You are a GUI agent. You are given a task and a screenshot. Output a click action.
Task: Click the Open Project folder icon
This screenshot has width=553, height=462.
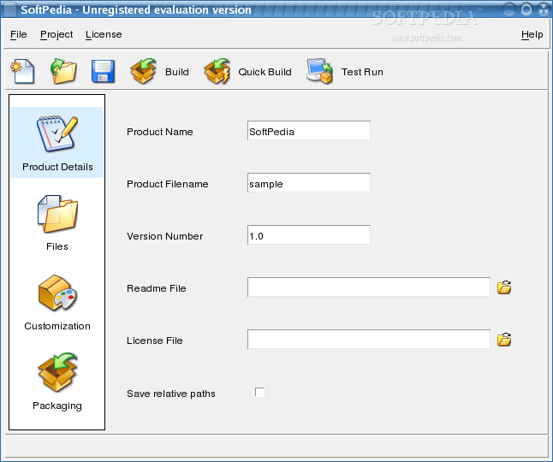63,72
